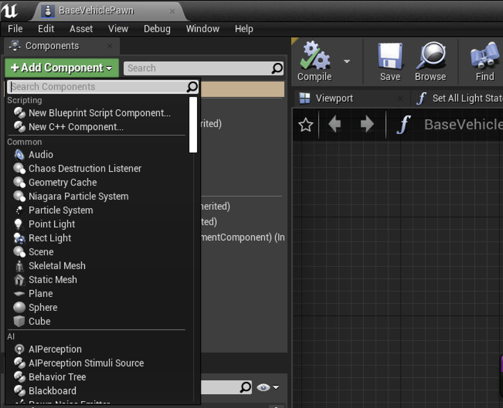Open the Compile options dropdown arrow

(x=347, y=61)
